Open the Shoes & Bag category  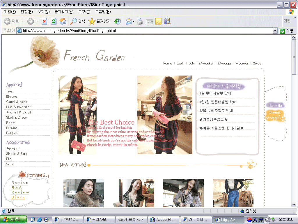[x=17, y=154]
